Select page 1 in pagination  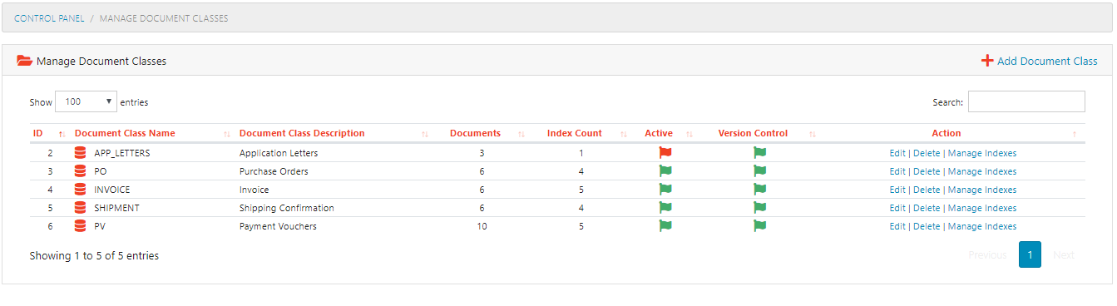1030,254
